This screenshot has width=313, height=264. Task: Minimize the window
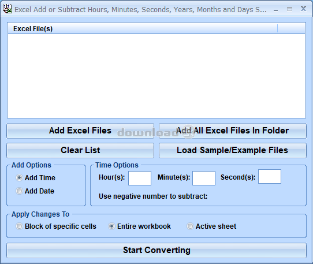tap(275, 10)
